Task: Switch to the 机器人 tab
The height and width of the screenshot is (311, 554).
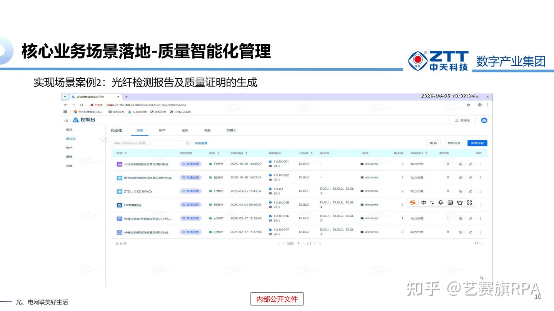Action: [232, 131]
